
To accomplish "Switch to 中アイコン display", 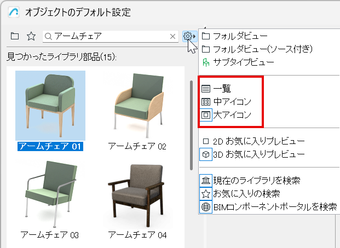I will [226, 102].
